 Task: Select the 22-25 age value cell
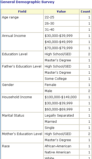(x=61, y=17)
